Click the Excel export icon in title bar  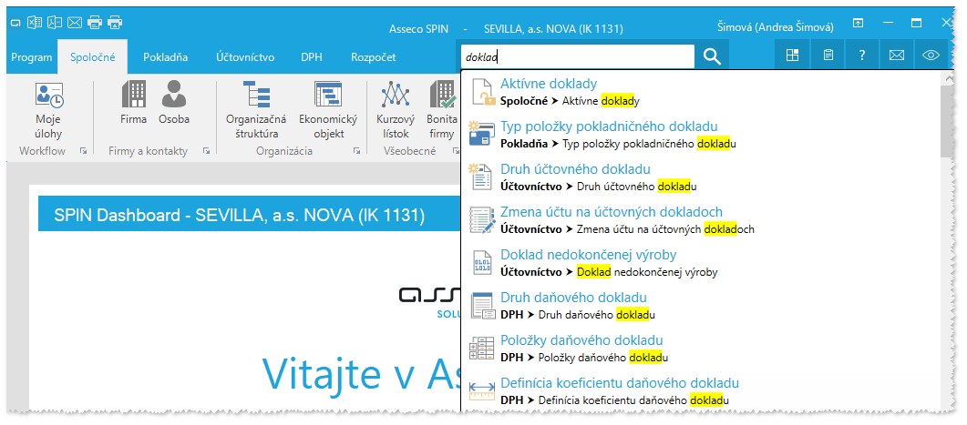36,23
